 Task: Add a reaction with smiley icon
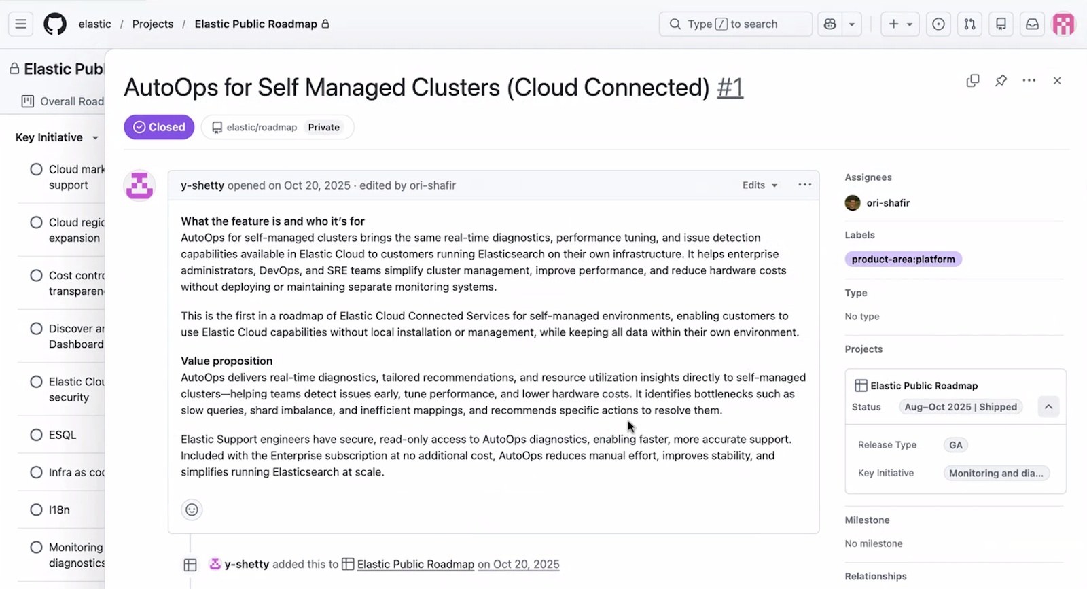coord(192,510)
